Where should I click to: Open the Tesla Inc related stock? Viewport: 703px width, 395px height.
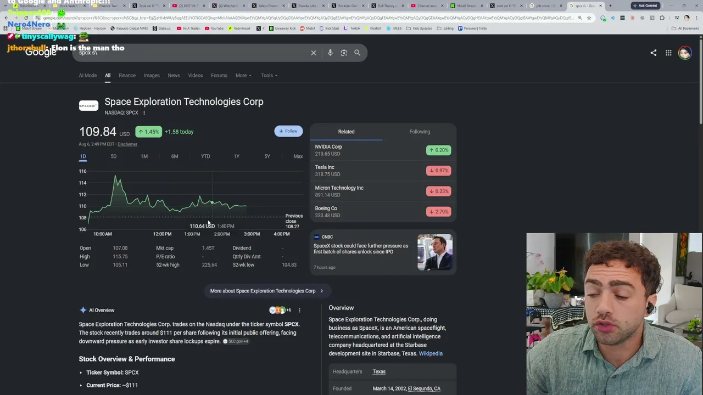pos(383,171)
